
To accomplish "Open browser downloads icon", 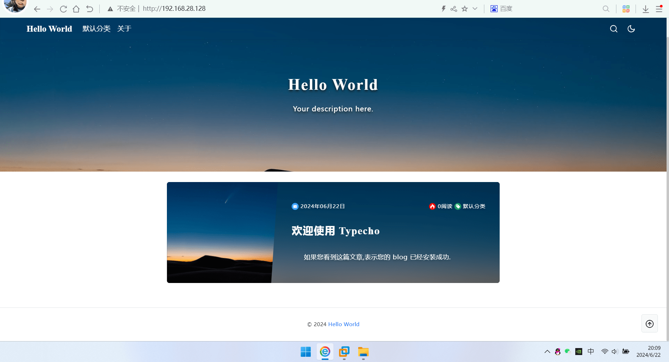I will coord(646,9).
